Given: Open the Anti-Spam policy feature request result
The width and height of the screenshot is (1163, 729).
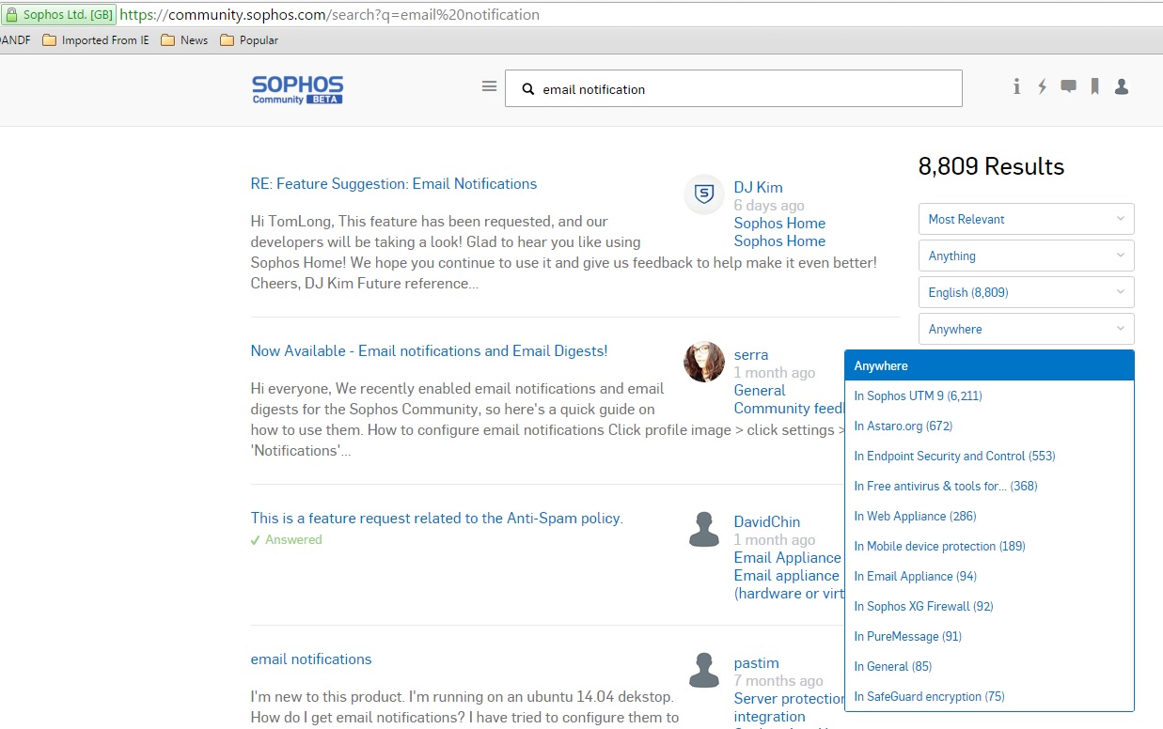Looking at the screenshot, I should (436, 519).
